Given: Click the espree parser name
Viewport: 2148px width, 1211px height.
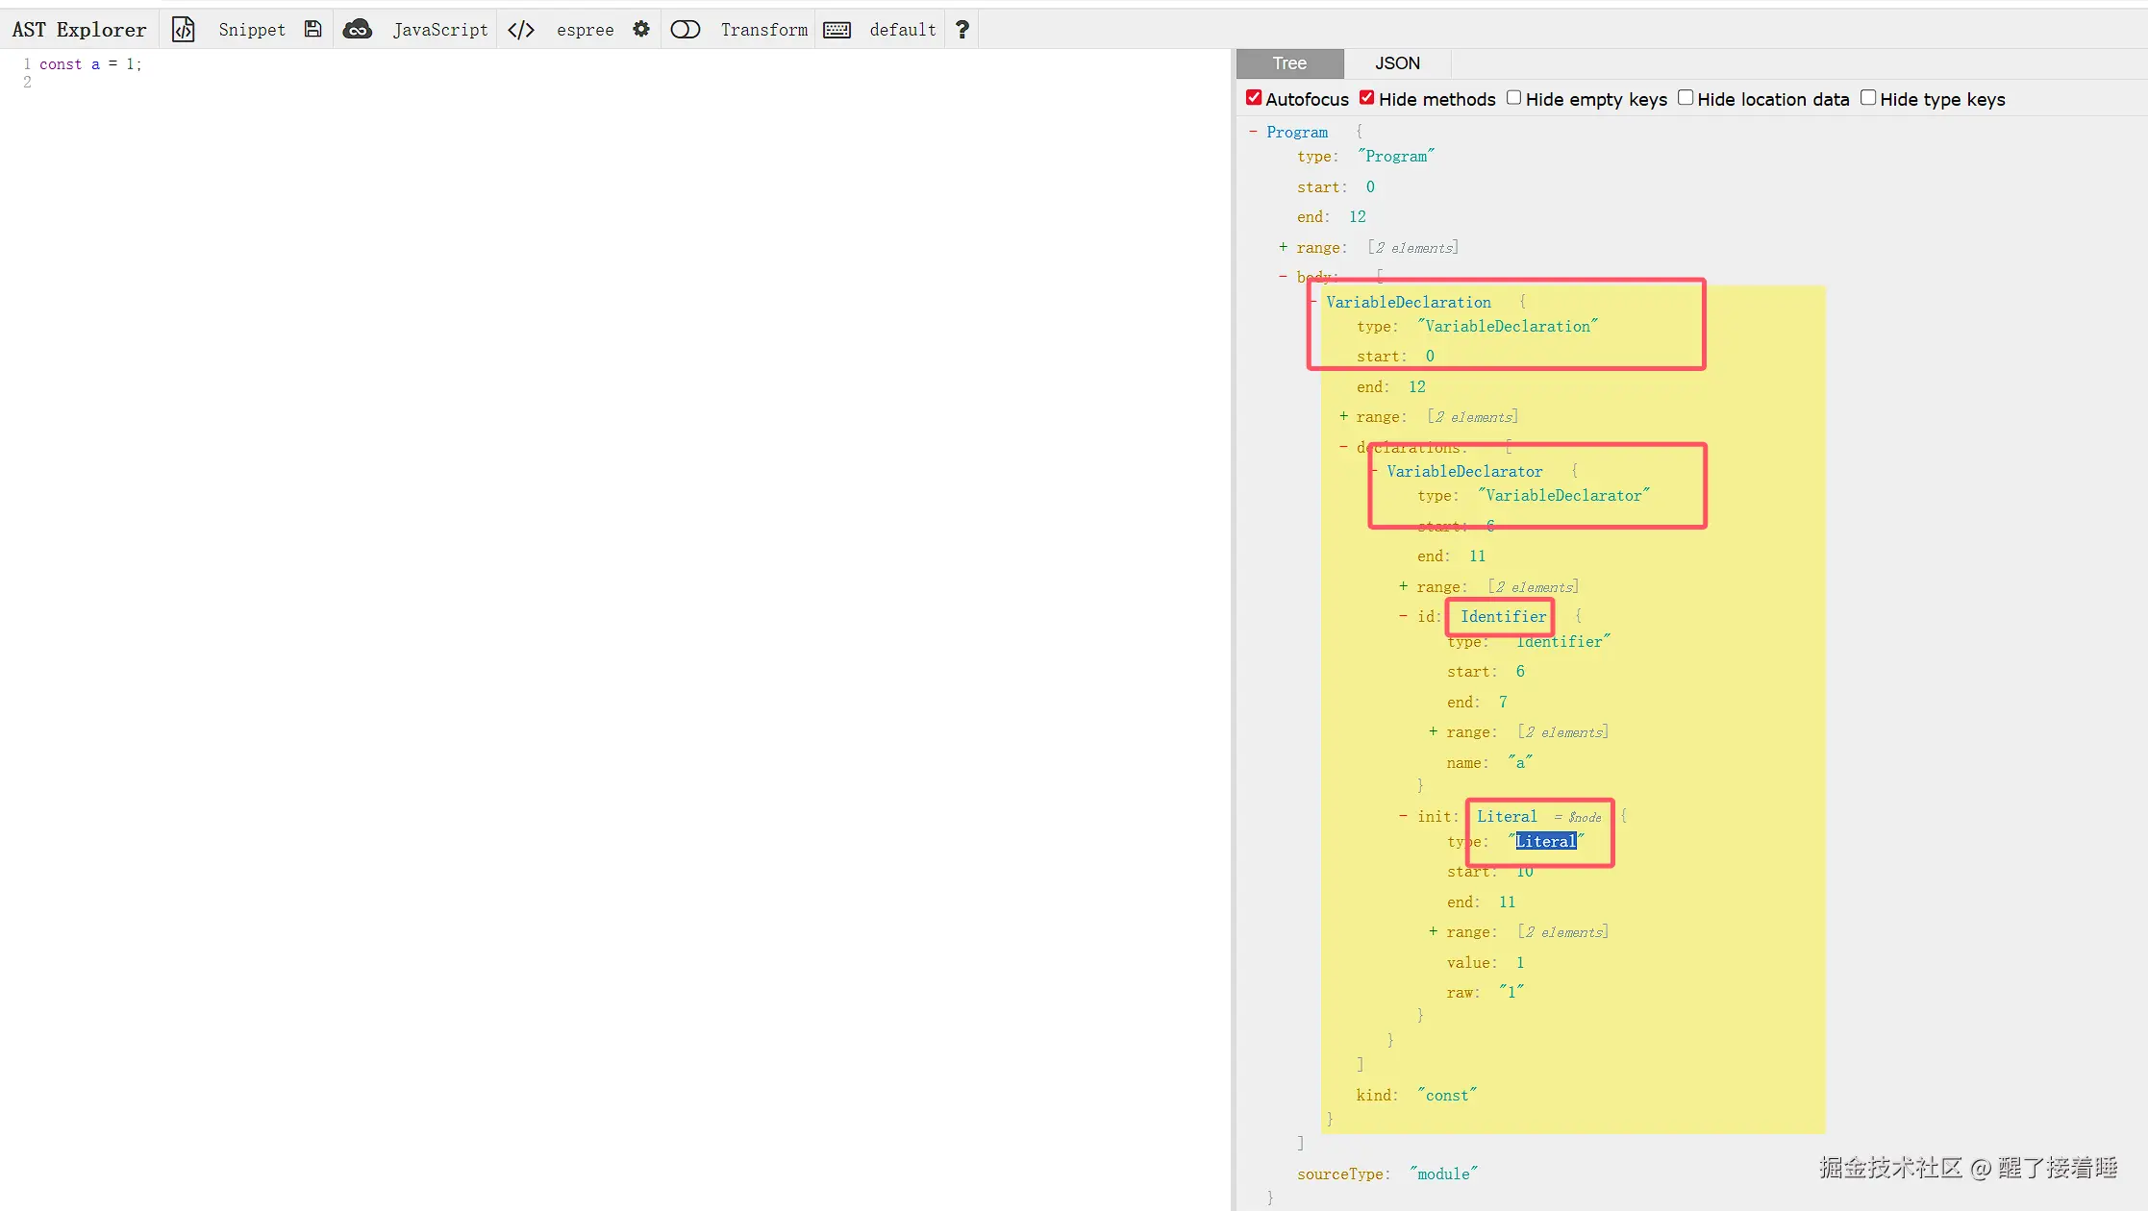Looking at the screenshot, I should (585, 30).
